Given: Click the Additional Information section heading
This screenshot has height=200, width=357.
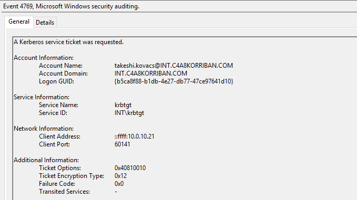Looking at the screenshot, I should click(x=46, y=160).
